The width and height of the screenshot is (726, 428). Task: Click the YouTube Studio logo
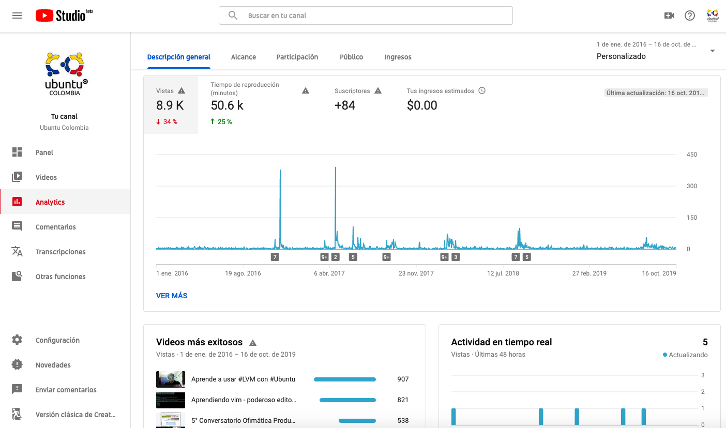click(x=64, y=16)
